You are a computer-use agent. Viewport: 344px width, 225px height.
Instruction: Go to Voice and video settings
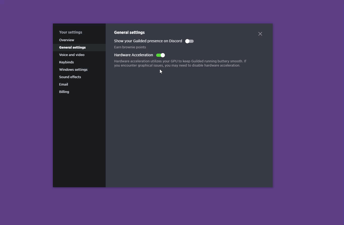point(79,55)
